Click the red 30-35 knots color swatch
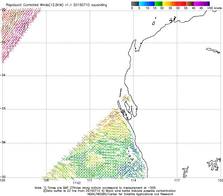The height and width of the screenshot is (196, 223). (x=182, y=4)
